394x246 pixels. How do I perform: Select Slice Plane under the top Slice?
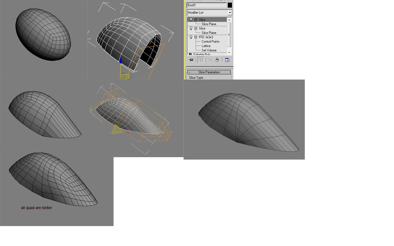pos(209,24)
